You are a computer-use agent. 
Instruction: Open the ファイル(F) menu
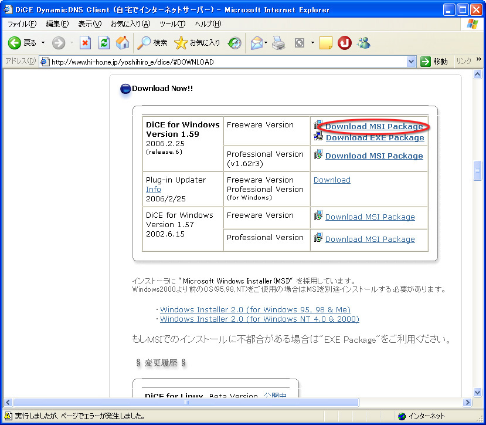pos(22,24)
